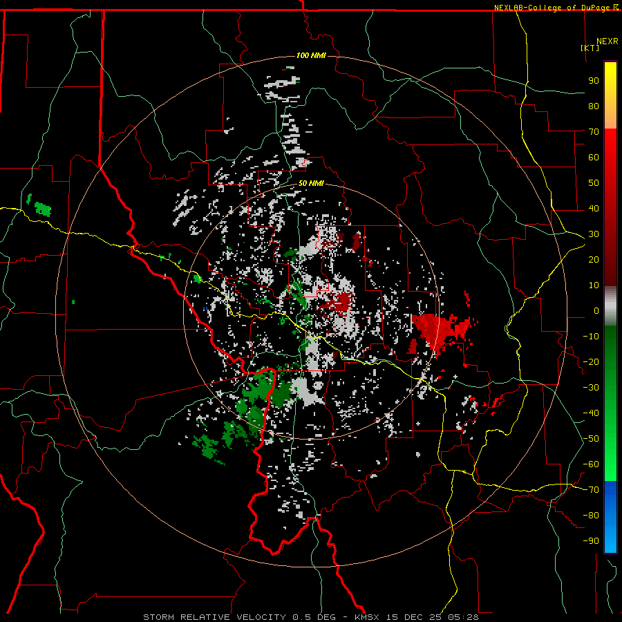Click the -90 value on the velocity scale
622x622 pixels.
coord(591,541)
